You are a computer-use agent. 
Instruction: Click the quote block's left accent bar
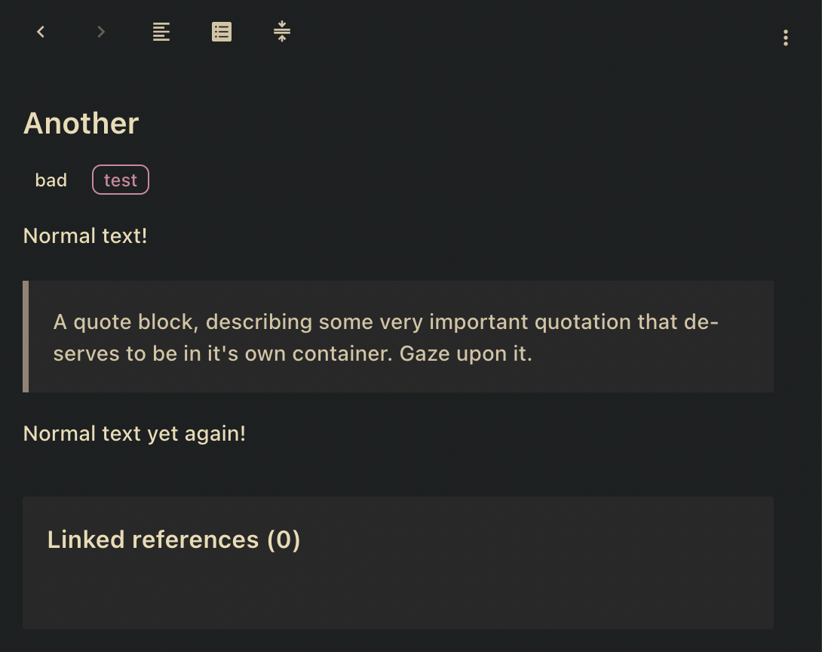[x=26, y=336]
